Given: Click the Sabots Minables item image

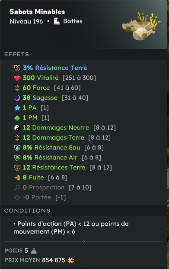Looking at the screenshot, I should click(141, 26).
